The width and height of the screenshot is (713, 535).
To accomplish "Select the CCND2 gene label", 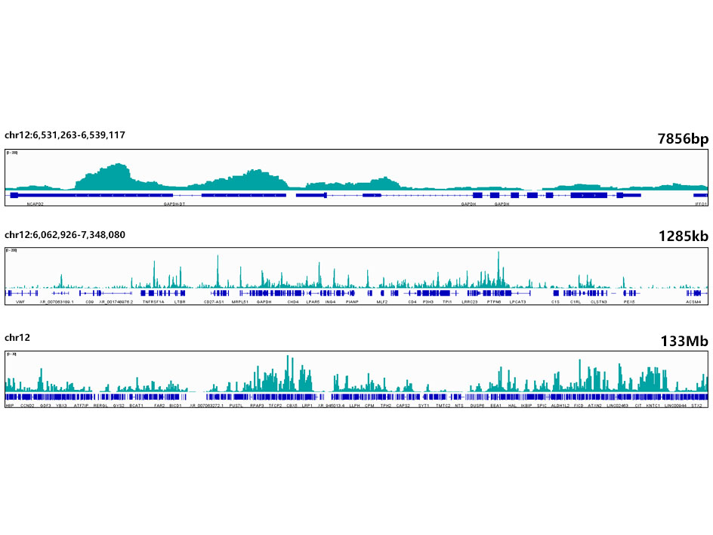I will tap(27, 406).
